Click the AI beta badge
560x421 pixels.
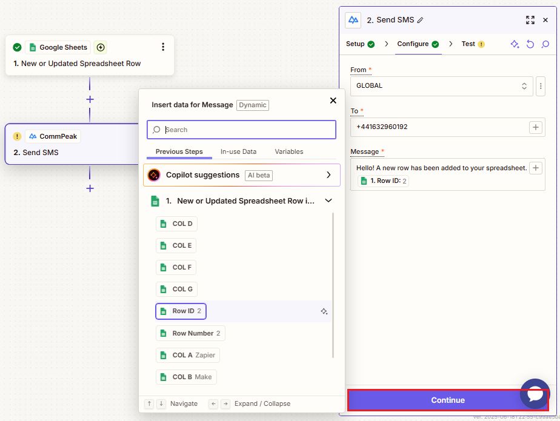tap(259, 175)
